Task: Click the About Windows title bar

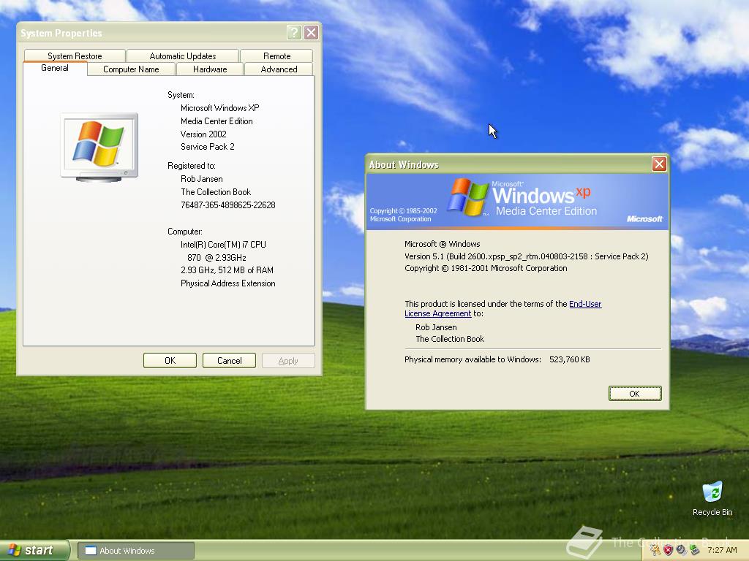Action: (509, 164)
